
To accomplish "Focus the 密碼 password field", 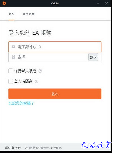I will coord(48,57).
